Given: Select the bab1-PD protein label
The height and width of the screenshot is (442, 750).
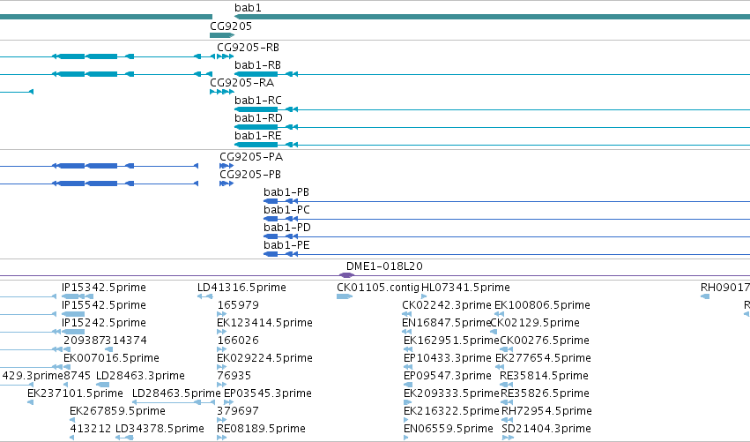Looking at the screenshot, I should (287, 228).
